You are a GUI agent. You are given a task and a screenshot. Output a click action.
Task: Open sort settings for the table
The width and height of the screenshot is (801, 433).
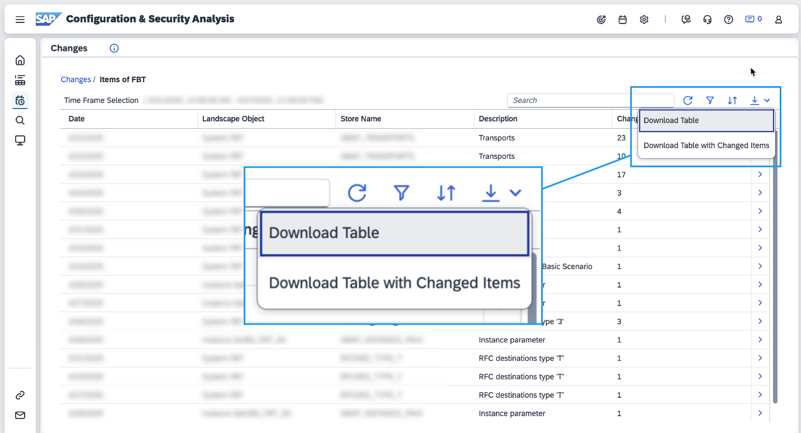[x=733, y=101]
